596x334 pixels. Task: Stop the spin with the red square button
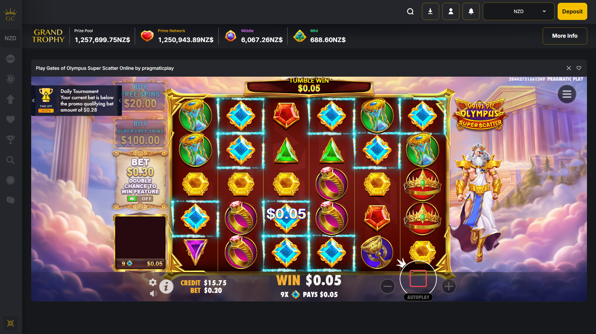418,279
